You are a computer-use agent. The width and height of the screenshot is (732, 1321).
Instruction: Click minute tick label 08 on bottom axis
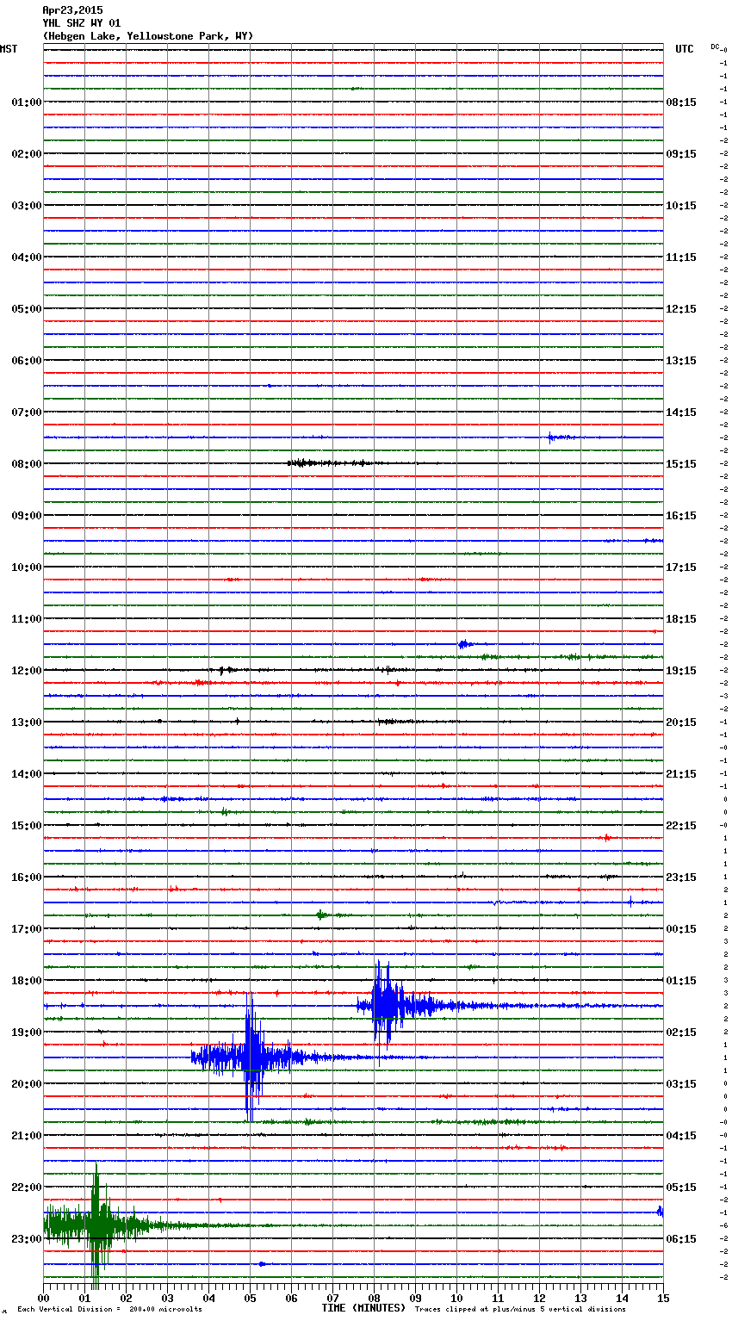pos(374,1298)
